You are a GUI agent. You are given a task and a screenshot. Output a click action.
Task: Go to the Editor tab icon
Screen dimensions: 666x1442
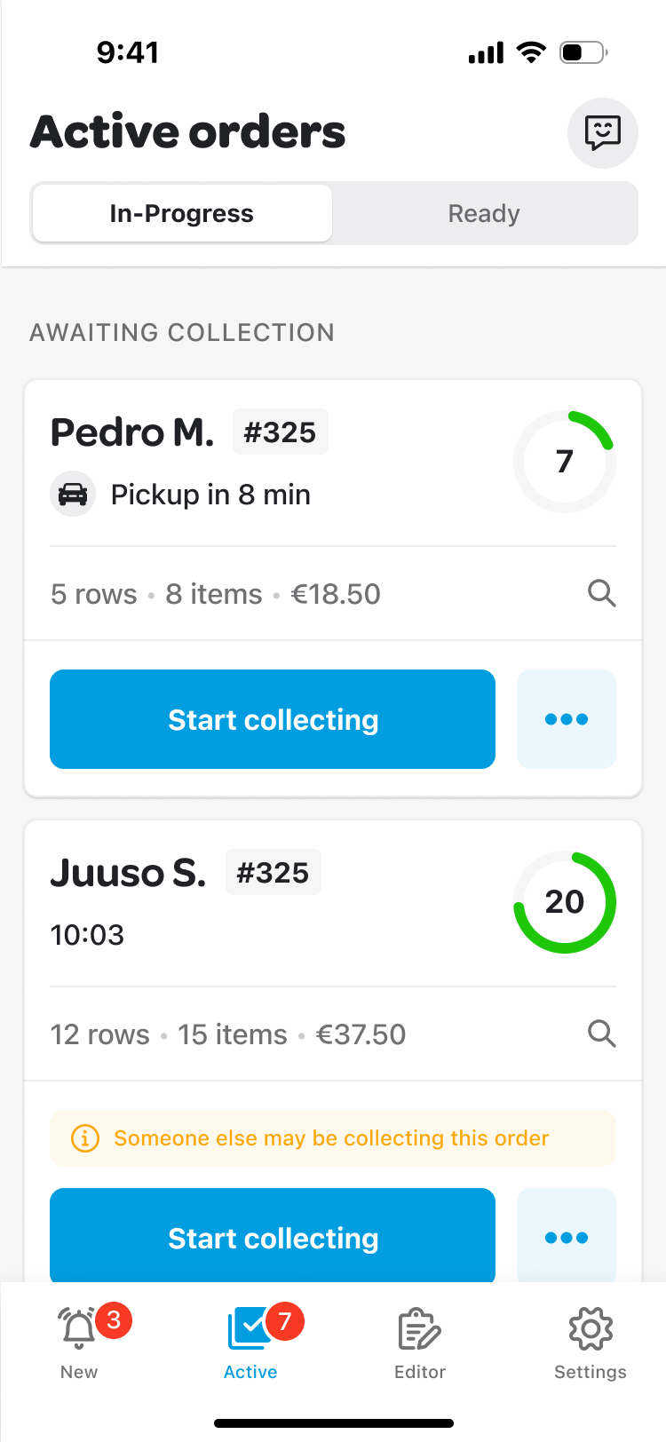coord(419,1330)
